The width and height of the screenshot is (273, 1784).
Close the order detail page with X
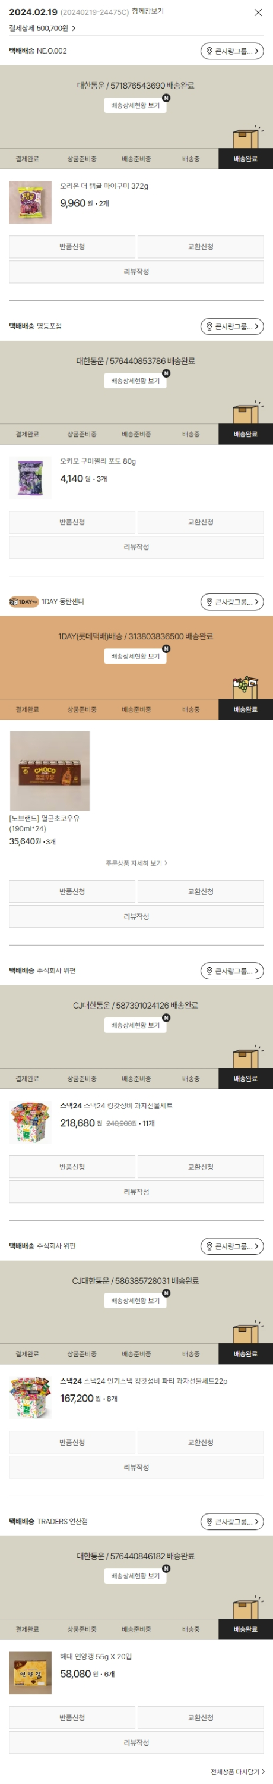point(258,12)
